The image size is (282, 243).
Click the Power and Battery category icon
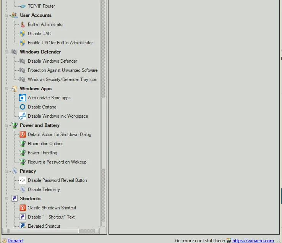pyautogui.click(x=15, y=125)
